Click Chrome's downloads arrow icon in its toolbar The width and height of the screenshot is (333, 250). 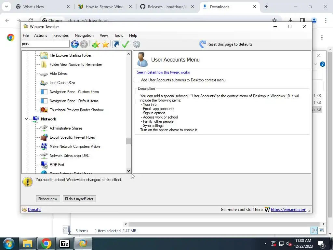290,21
